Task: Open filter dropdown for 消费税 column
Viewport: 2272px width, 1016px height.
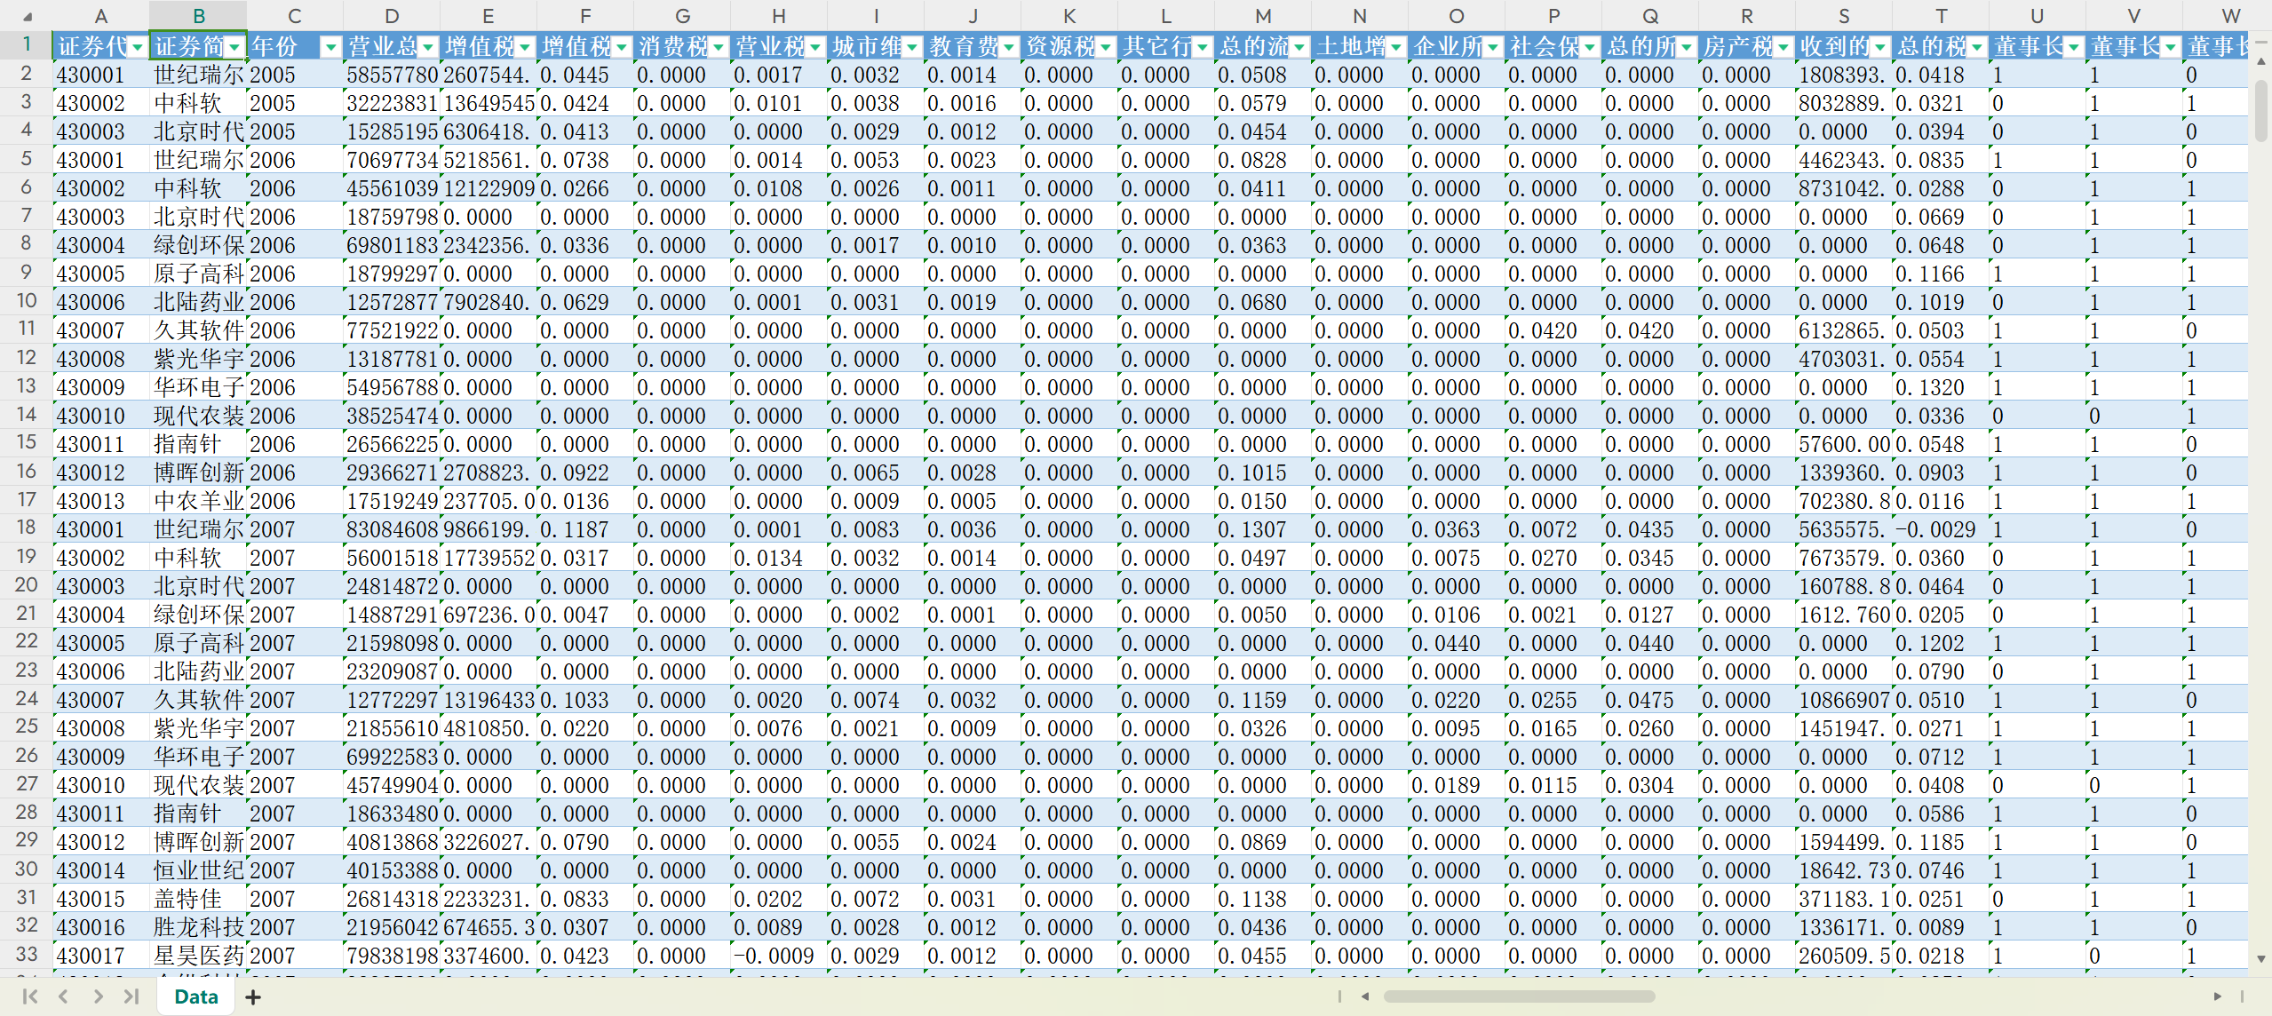Action: pyautogui.click(x=719, y=47)
